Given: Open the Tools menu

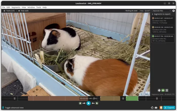Looking at the screenshot, I should point(38,7).
